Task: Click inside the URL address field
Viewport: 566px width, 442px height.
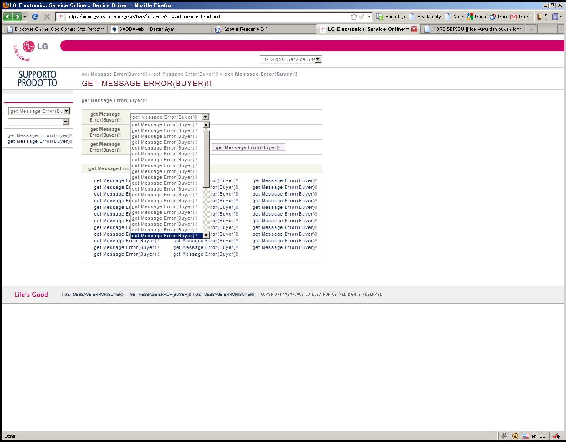Action: [205, 17]
